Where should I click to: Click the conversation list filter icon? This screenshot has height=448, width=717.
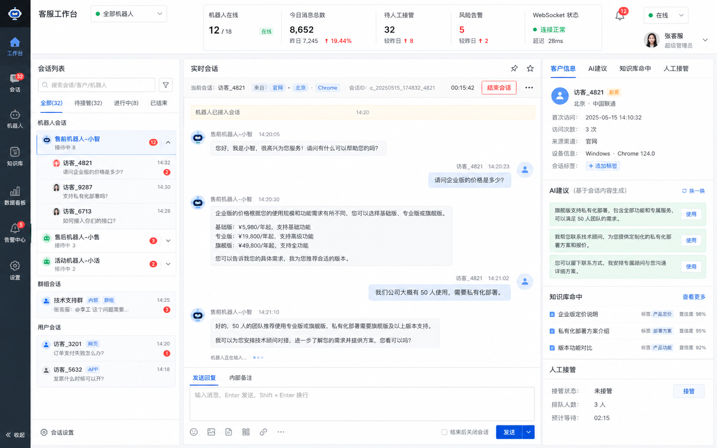[x=166, y=85]
